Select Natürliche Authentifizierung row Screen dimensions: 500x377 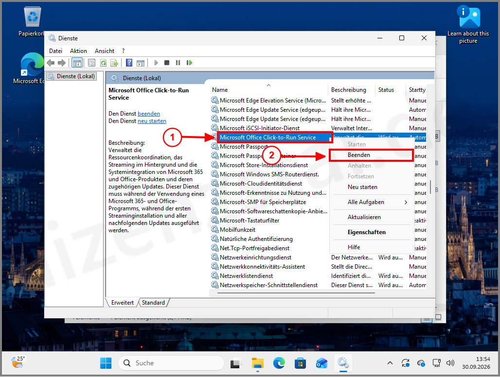pyautogui.click(x=270, y=239)
